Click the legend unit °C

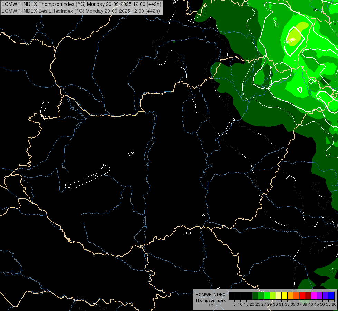(211, 306)
